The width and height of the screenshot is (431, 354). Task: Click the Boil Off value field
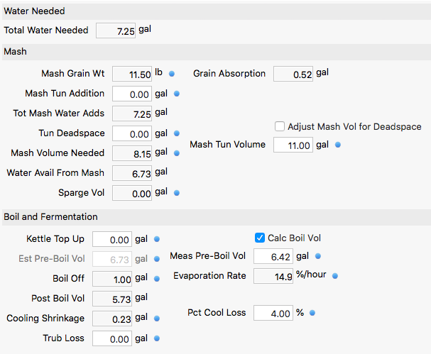[x=112, y=279]
